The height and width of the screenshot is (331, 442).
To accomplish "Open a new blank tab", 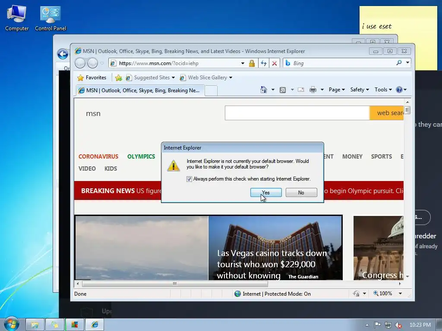I will [211, 91].
